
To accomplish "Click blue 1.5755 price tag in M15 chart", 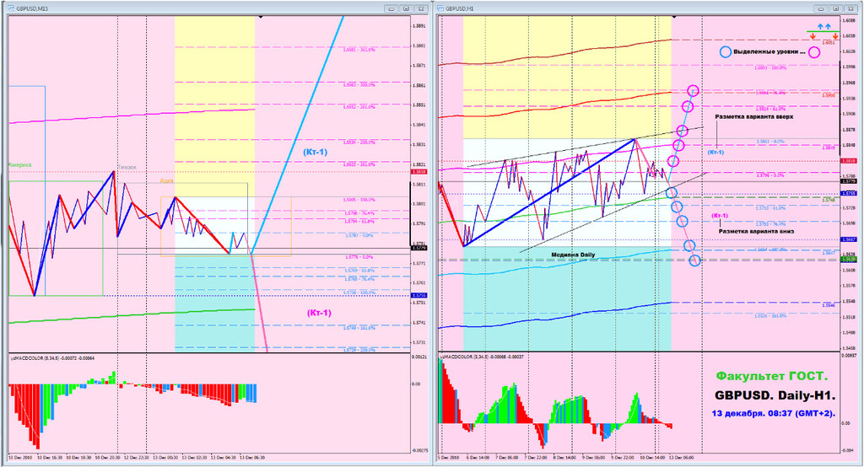I will coord(419,296).
